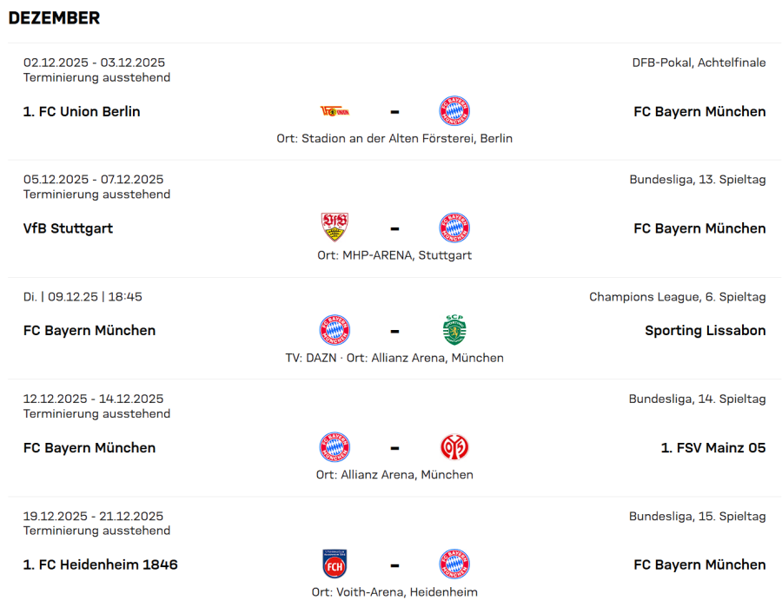The height and width of the screenshot is (607, 782).
Task: Click the Champions League, 6. Spieltag label
Action: (677, 297)
